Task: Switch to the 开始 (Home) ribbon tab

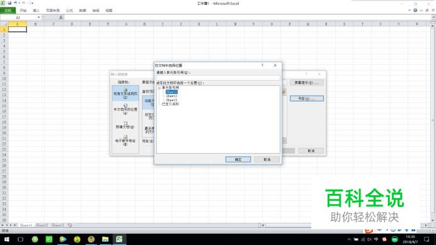Action: point(23,11)
